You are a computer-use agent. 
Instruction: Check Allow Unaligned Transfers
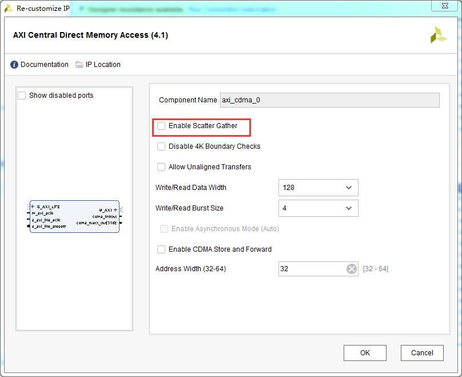pyautogui.click(x=161, y=167)
